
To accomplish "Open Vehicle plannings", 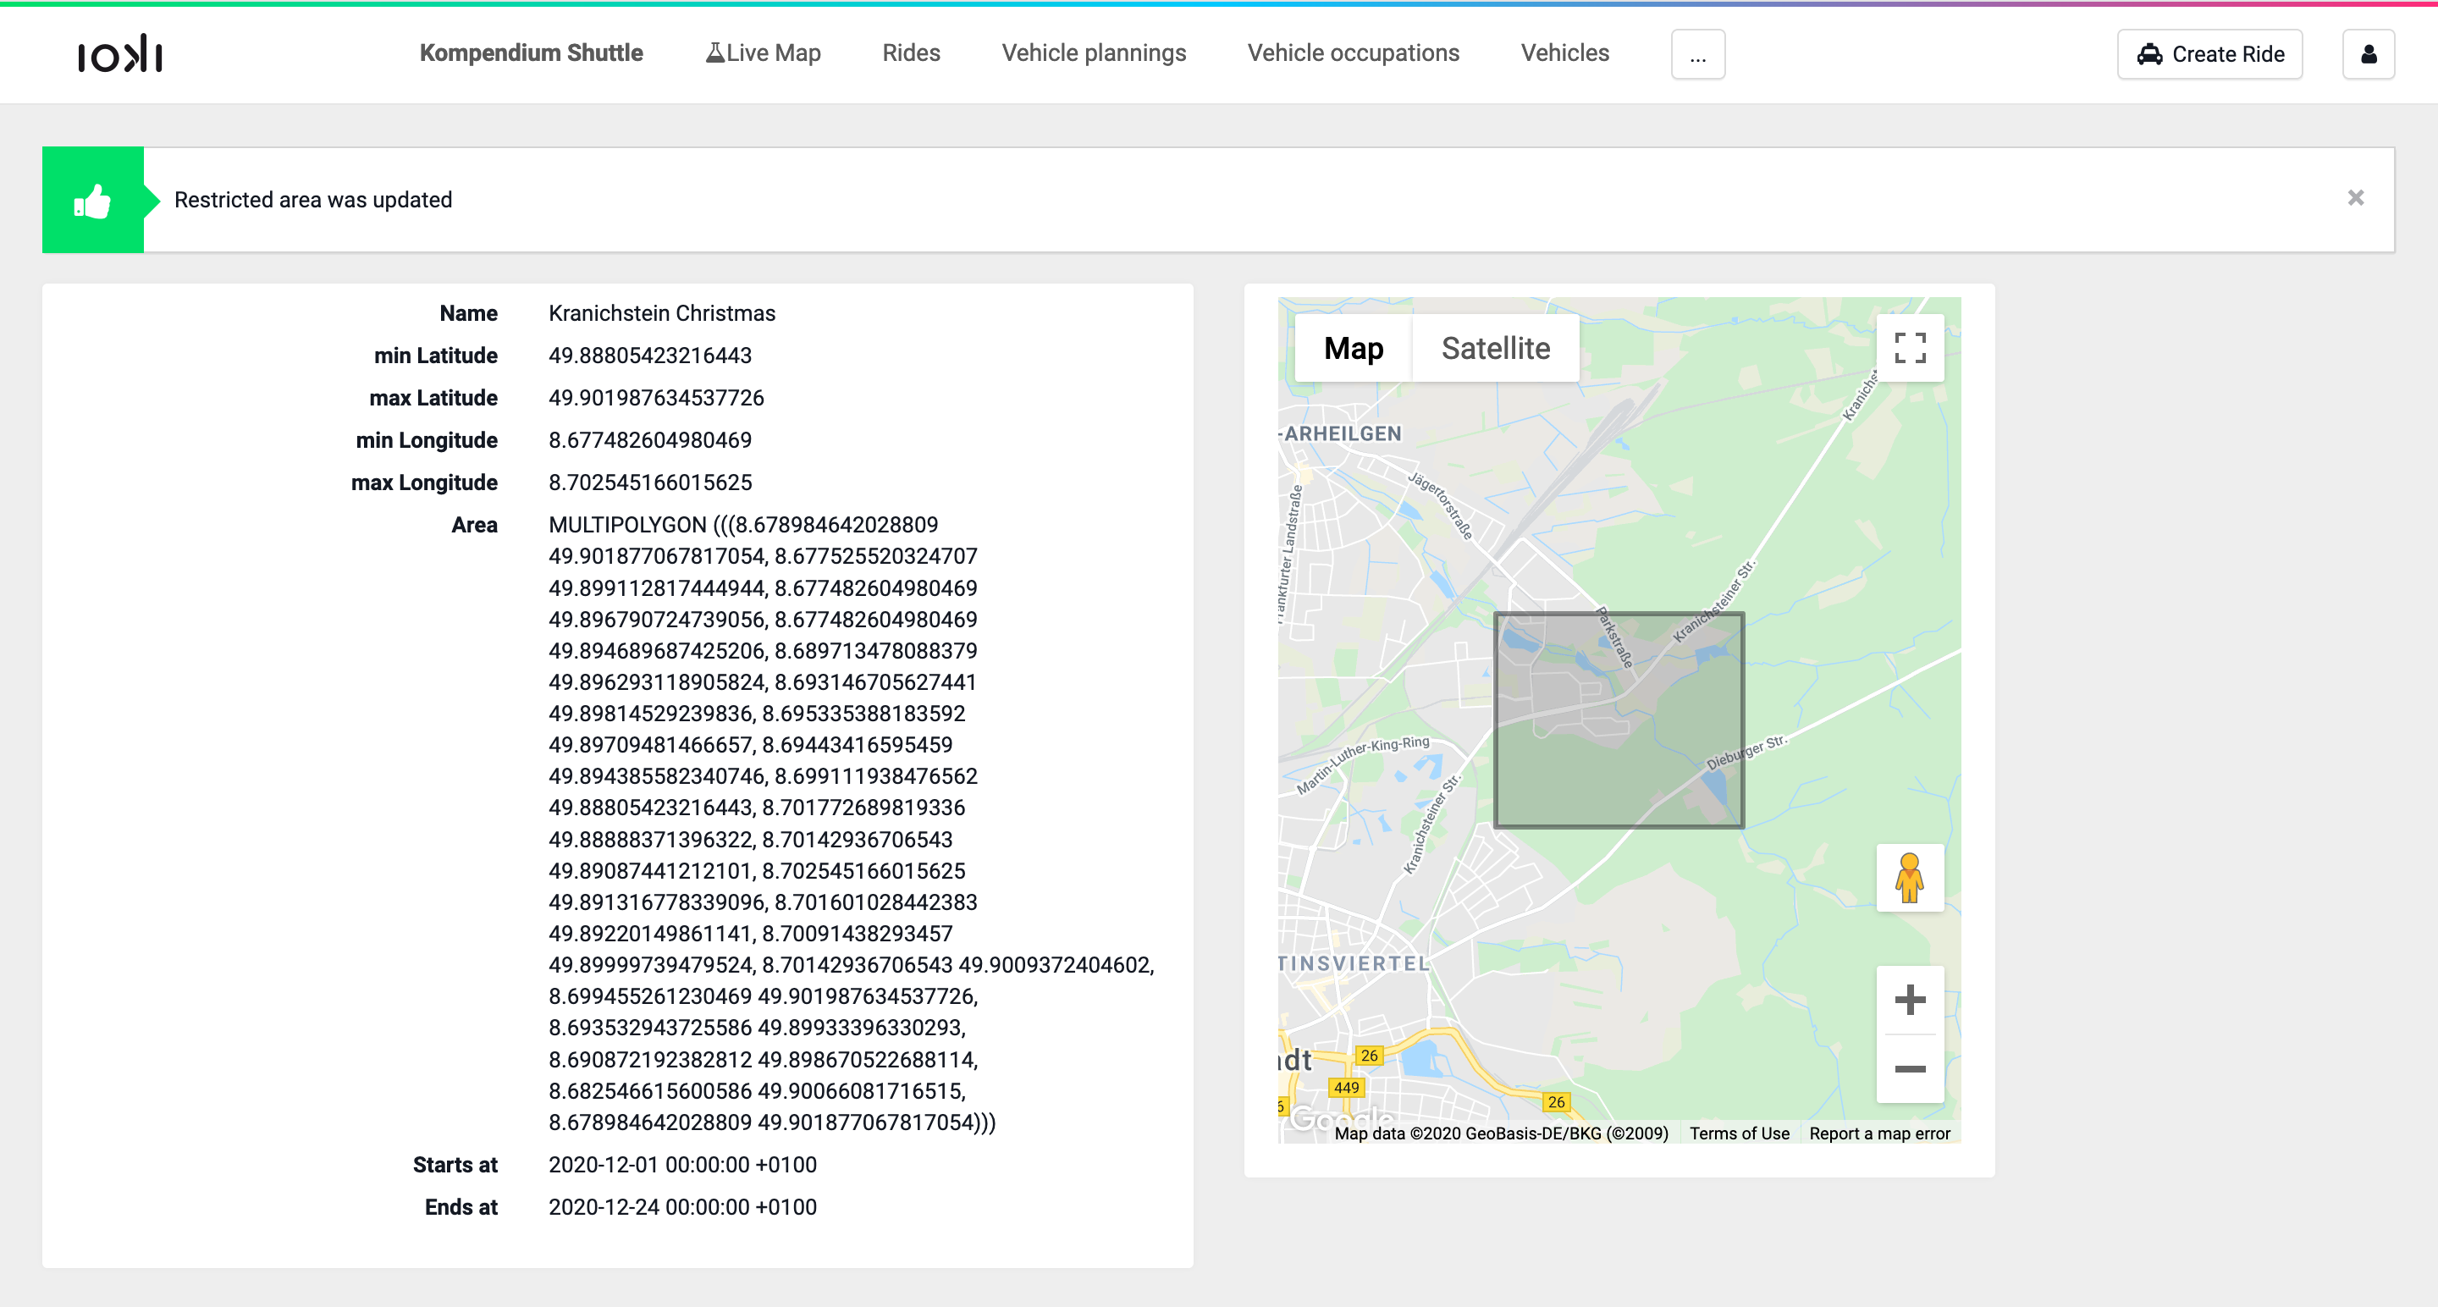I will click(x=1093, y=53).
